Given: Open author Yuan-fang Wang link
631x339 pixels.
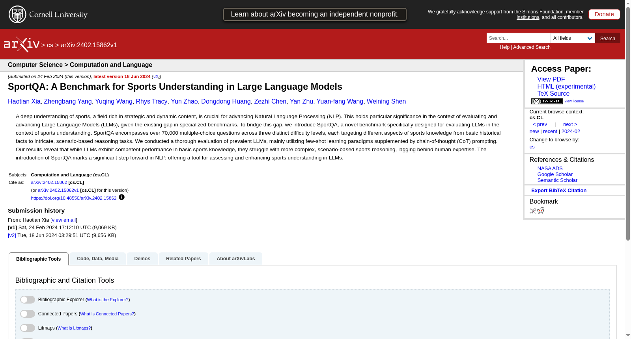Looking at the screenshot, I should point(340,102).
